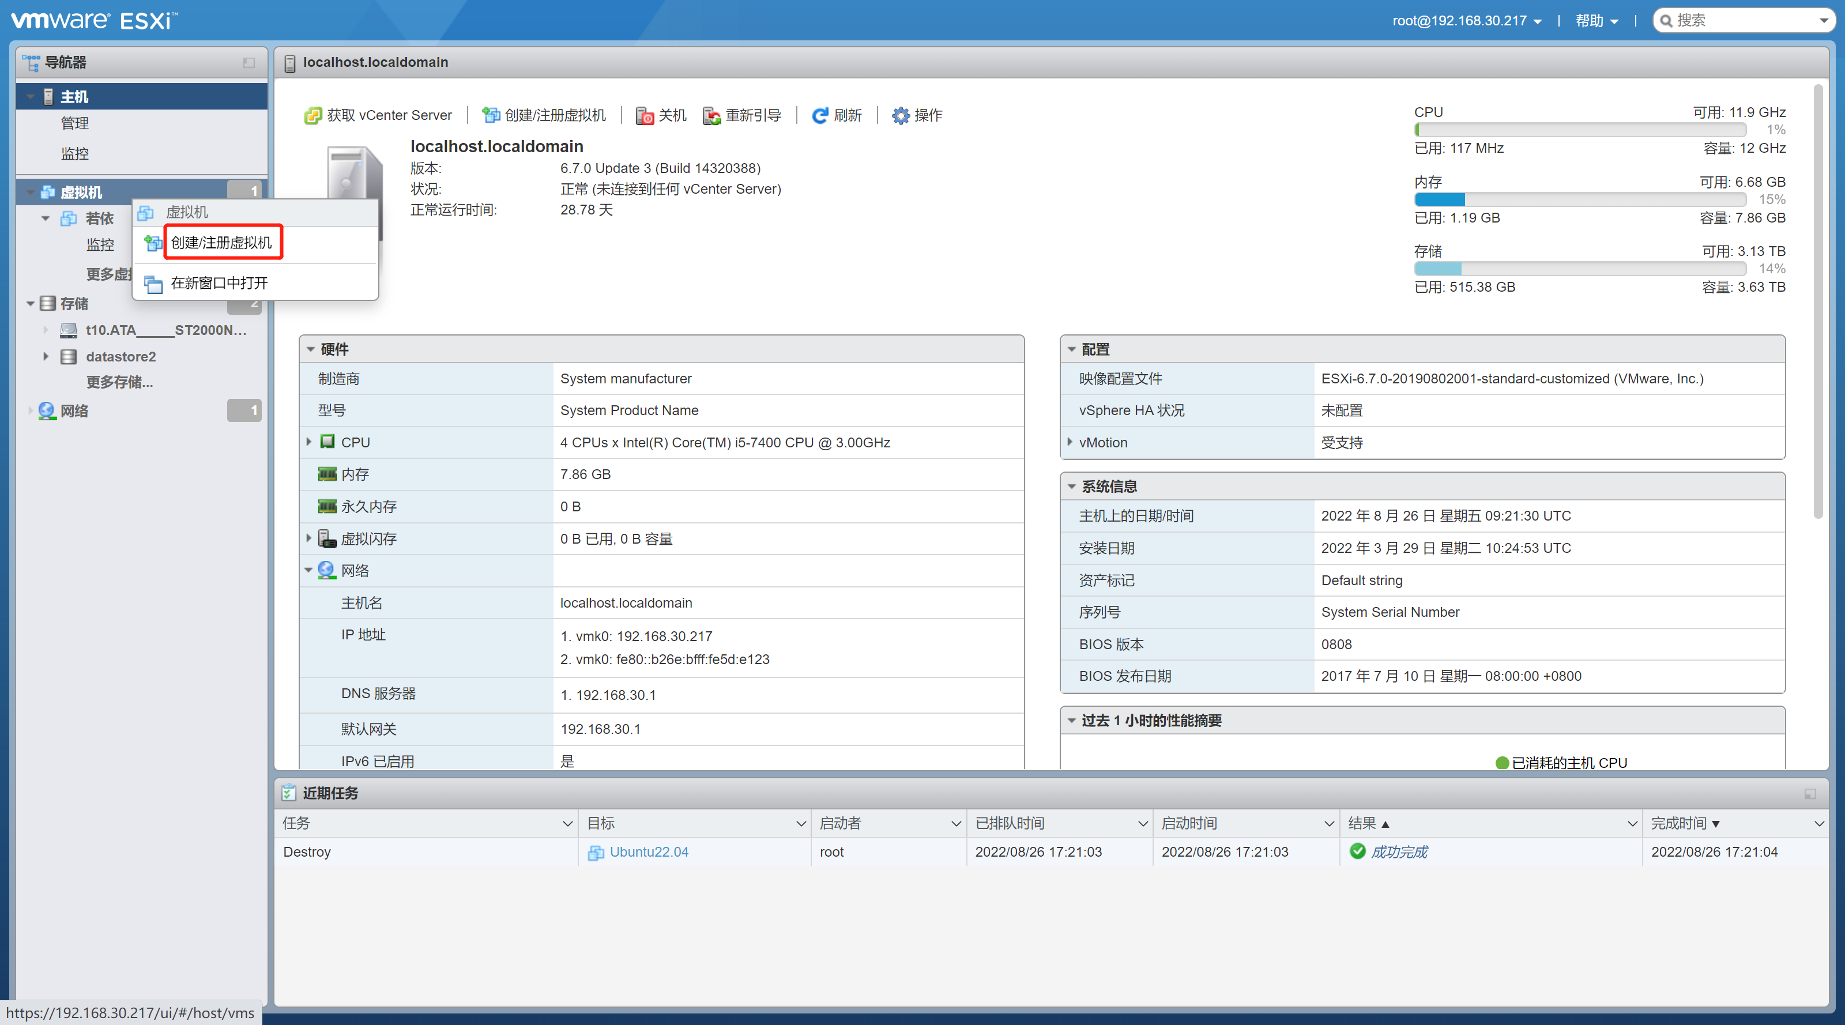The height and width of the screenshot is (1025, 1845).
Task: Click the 成功完成 result link
Action: [x=1398, y=851]
